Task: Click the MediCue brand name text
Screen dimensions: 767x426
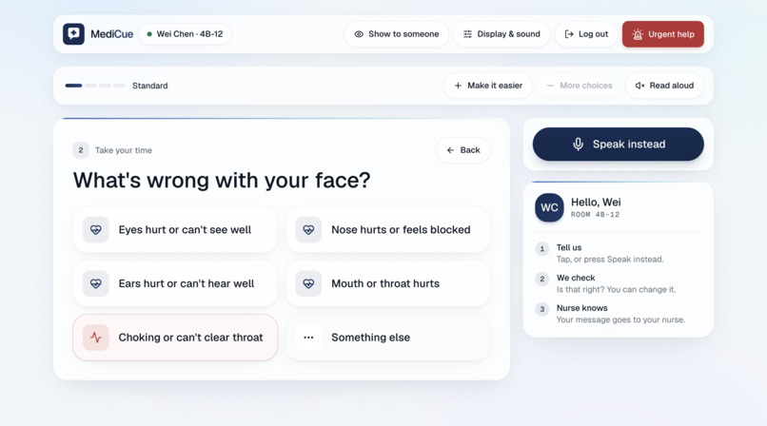Action: (x=112, y=34)
